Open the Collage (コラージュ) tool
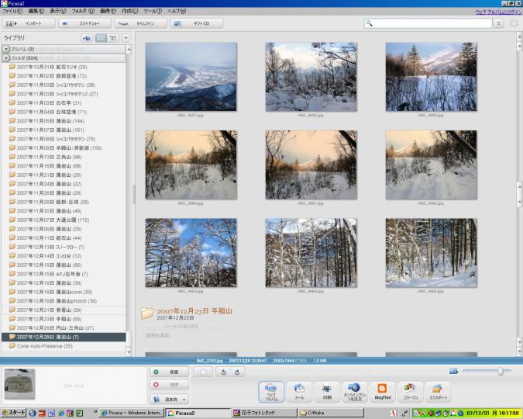The height and width of the screenshot is (419, 523). click(x=410, y=390)
